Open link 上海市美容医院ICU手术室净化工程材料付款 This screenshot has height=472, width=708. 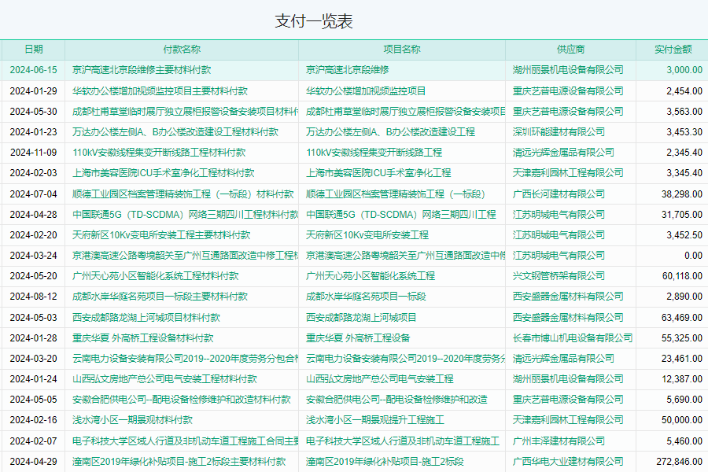pyautogui.click(x=164, y=172)
